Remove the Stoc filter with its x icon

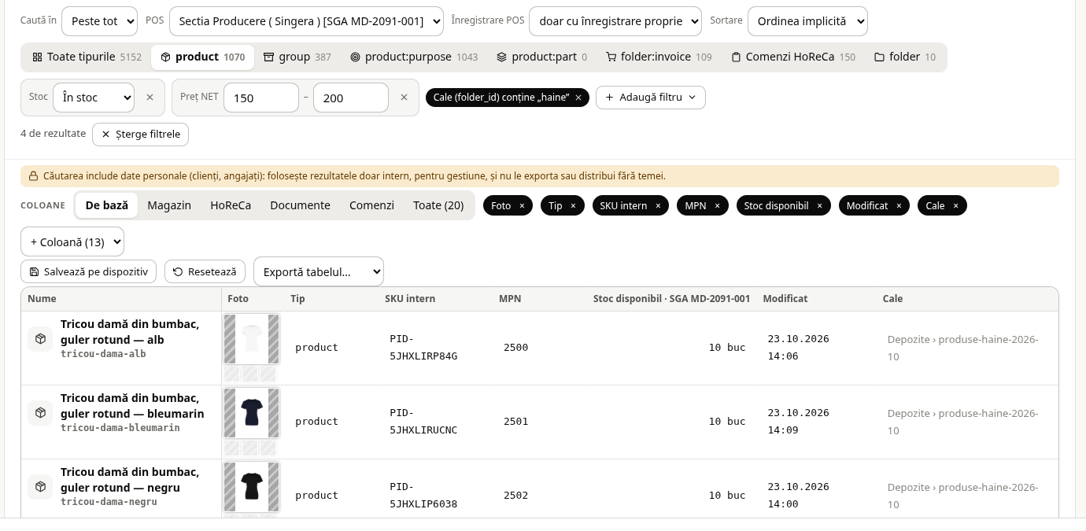click(150, 98)
